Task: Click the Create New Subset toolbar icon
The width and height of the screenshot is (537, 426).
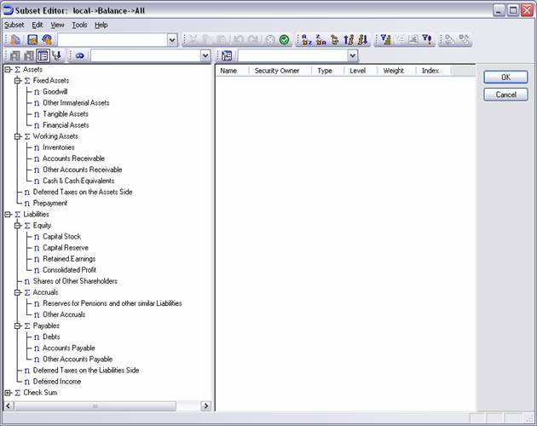Action: point(16,40)
